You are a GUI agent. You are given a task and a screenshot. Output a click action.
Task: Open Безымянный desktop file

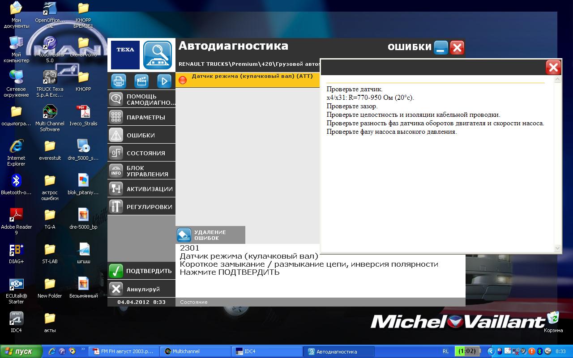click(83, 288)
